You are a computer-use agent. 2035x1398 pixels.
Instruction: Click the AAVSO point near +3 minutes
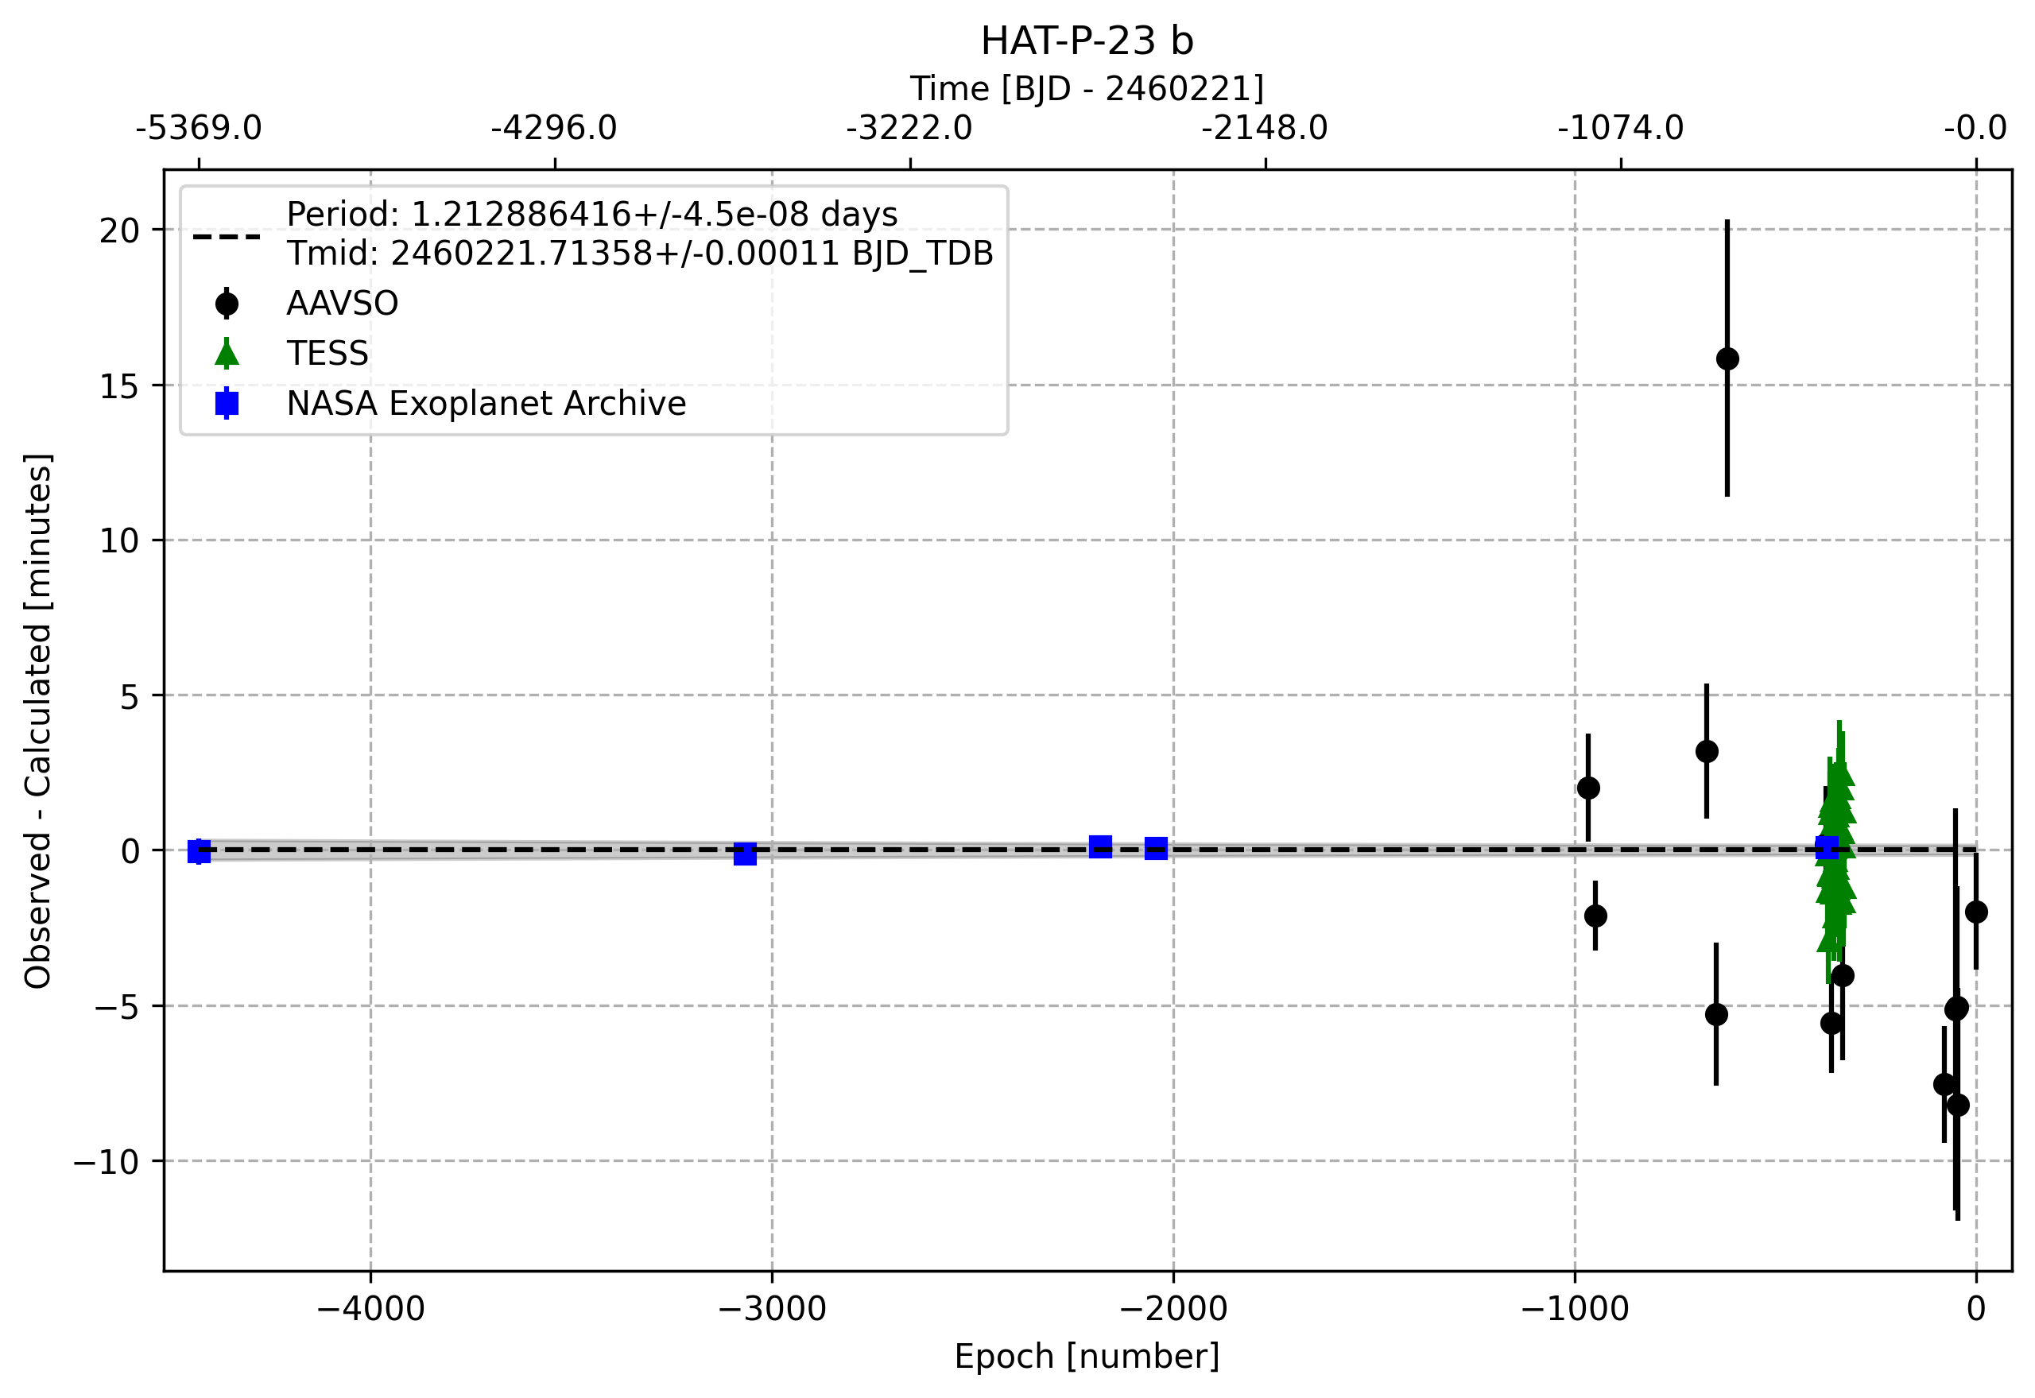1707,752
